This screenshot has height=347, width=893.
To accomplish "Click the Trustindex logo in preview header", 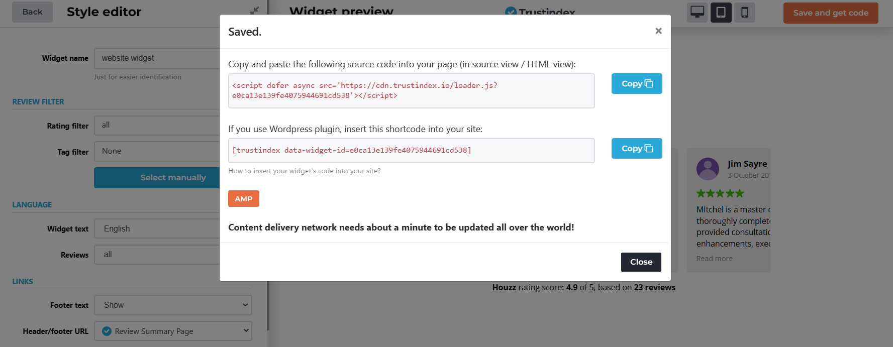I will coord(540,12).
